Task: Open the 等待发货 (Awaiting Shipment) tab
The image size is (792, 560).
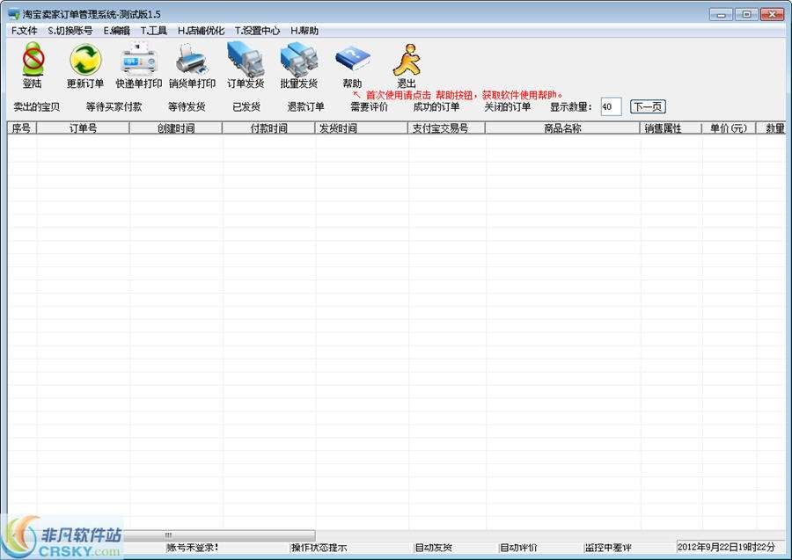Action: coord(188,107)
